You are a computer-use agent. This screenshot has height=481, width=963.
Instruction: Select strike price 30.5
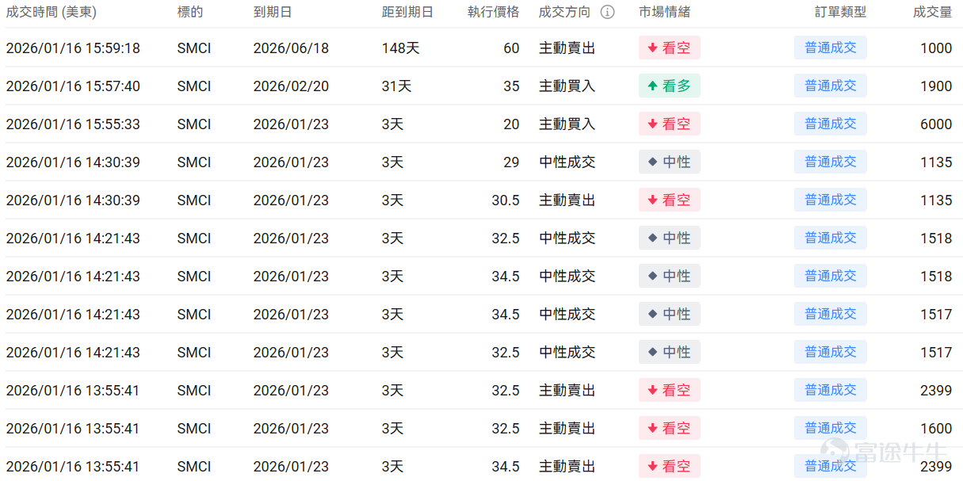506,200
